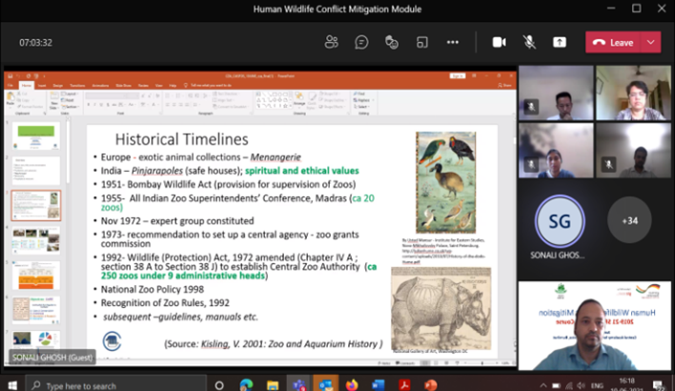Click the Windows Start button
The width and height of the screenshot is (675, 391).
pos(11,384)
